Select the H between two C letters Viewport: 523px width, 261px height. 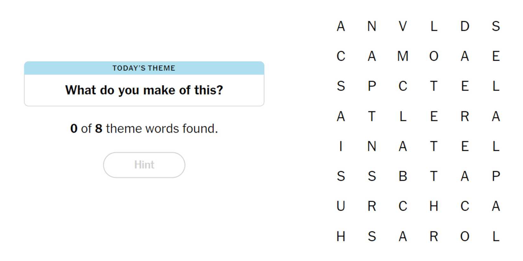pos(434,206)
